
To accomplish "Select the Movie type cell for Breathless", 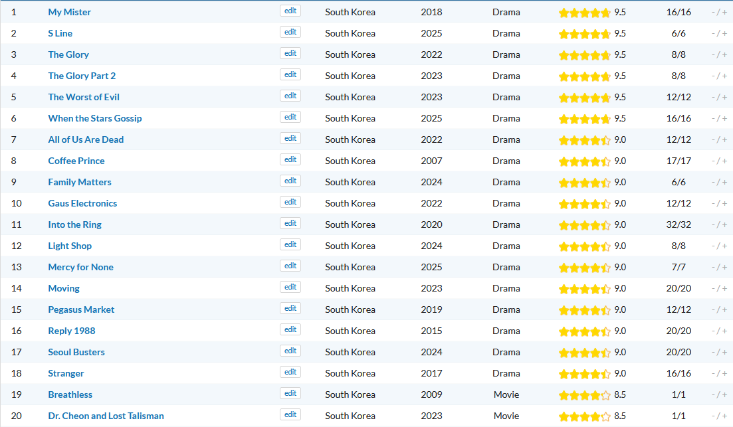I will click(506, 394).
